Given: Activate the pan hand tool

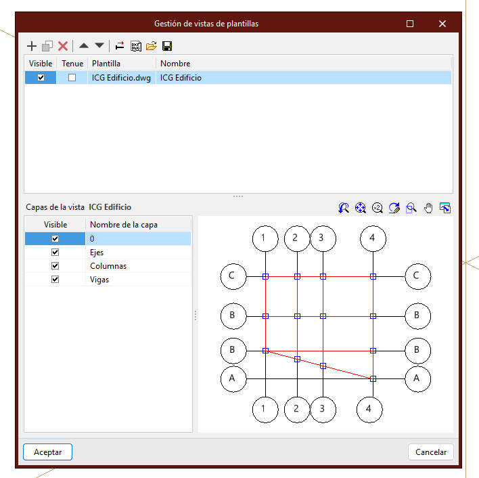Looking at the screenshot, I should [428, 208].
